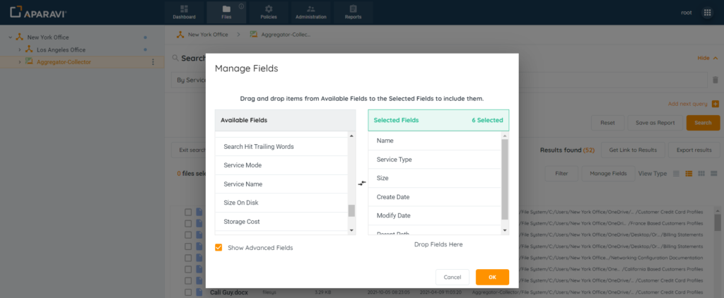Uncheck Show Advanced Fields checkbox
724x298 pixels.
tap(218, 248)
